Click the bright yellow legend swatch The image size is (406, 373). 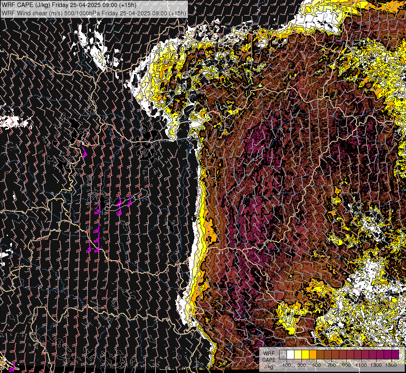tap(306, 355)
